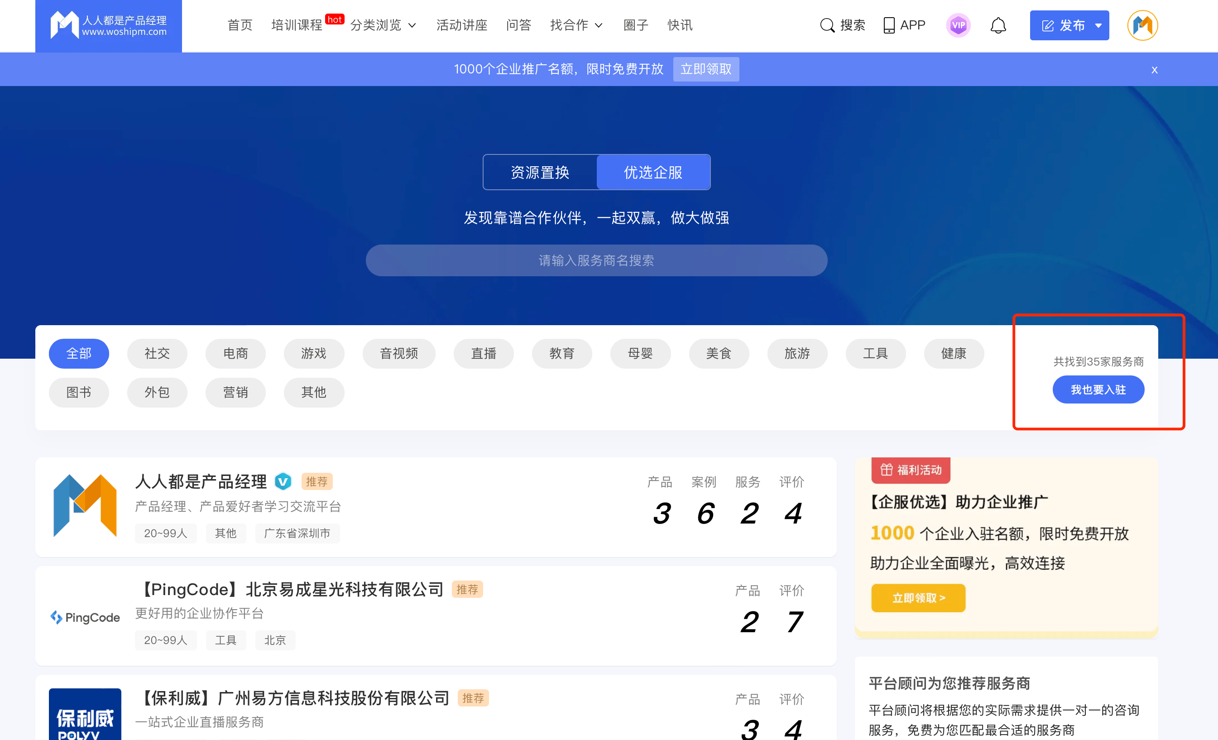Switch to the 资源置换 tab
The width and height of the screenshot is (1218, 740).
(x=540, y=172)
